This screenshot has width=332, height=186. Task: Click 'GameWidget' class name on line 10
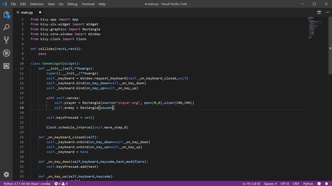pos(52,64)
